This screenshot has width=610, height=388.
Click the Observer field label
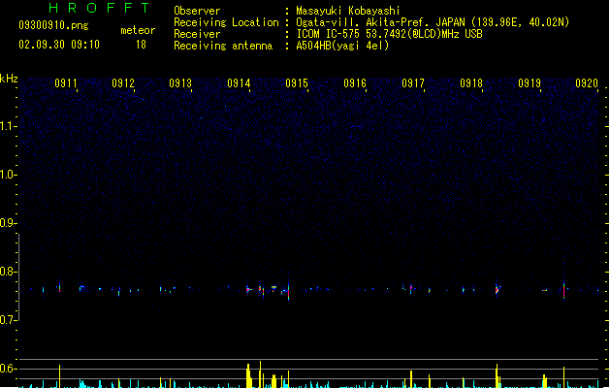pyautogui.click(x=197, y=11)
